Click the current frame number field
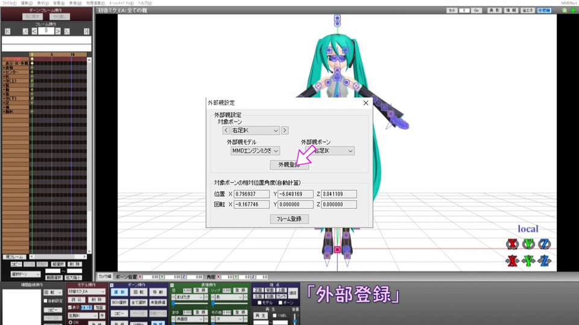The width and height of the screenshot is (579, 325). pyautogui.click(x=46, y=31)
